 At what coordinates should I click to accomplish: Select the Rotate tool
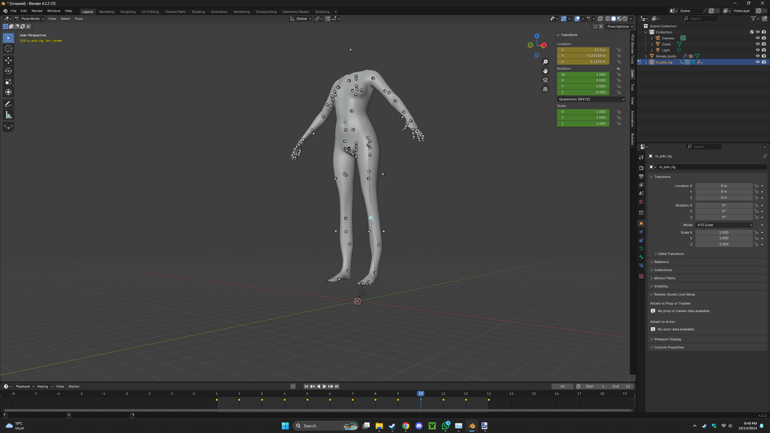pyautogui.click(x=8, y=71)
